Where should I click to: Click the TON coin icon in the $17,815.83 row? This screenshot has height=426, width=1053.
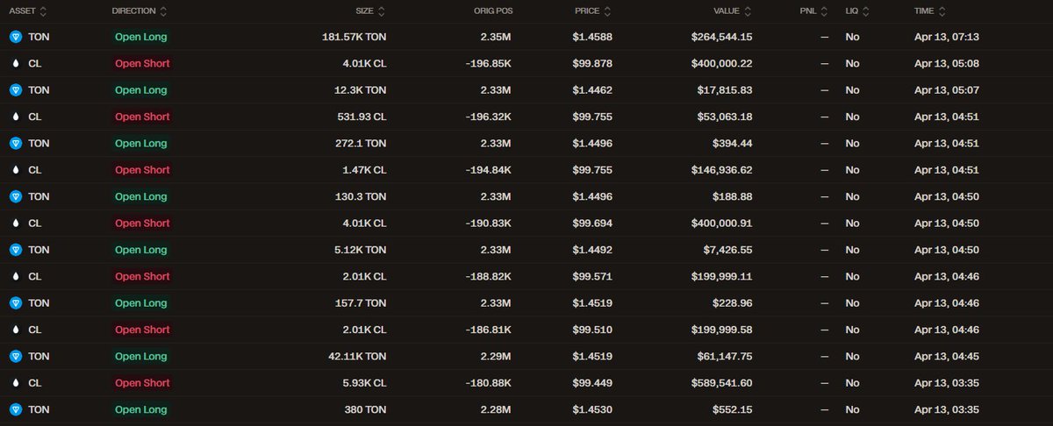(15, 90)
